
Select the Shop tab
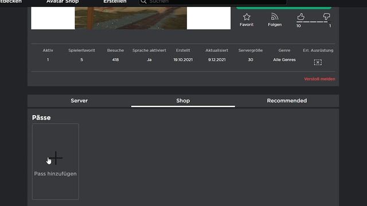[x=183, y=101]
